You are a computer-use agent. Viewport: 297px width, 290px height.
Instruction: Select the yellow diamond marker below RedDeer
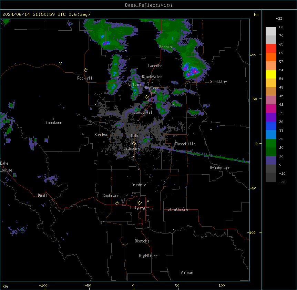click(x=146, y=97)
